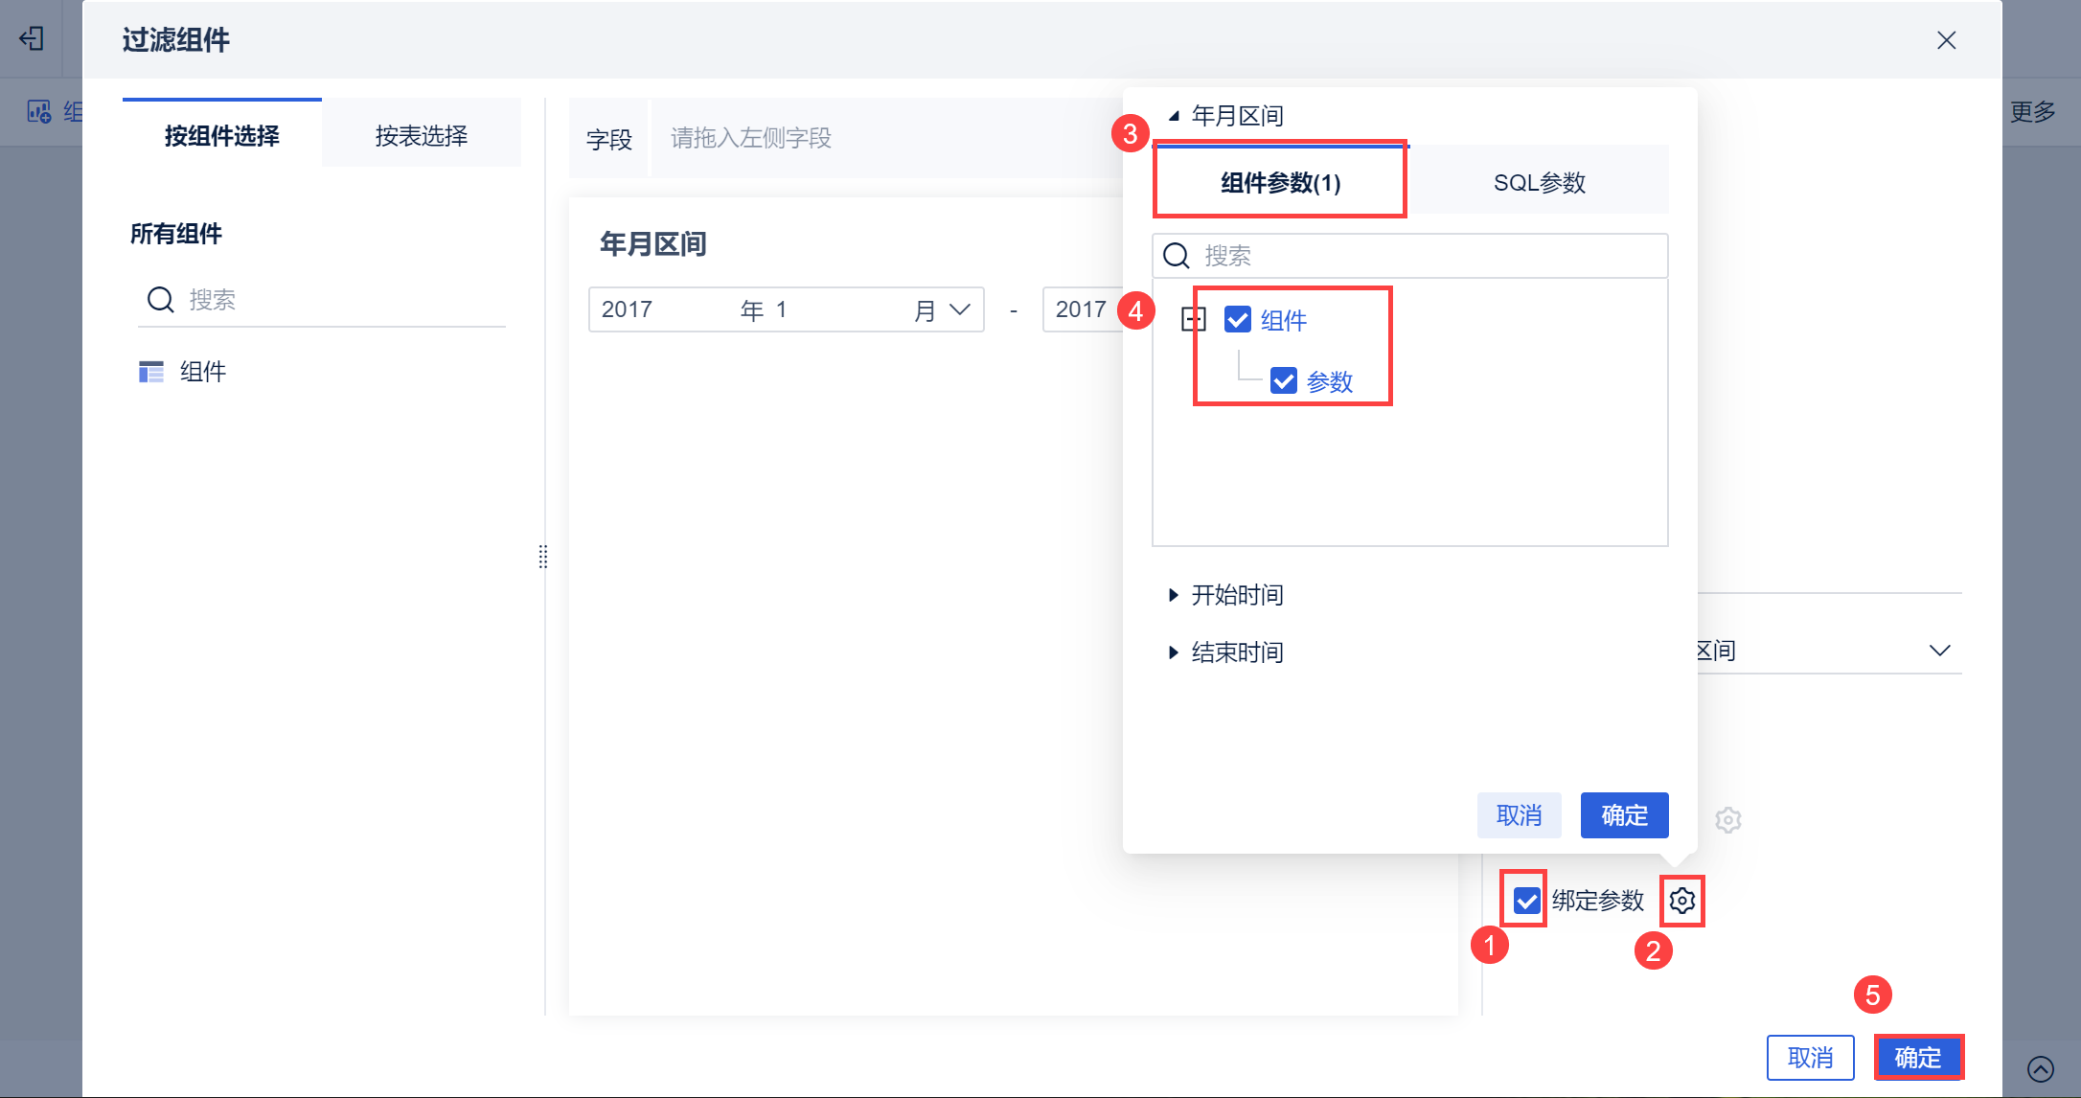2081x1098 pixels.
Task: Click the search icon in parameter popup
Action: (1176, 256)
